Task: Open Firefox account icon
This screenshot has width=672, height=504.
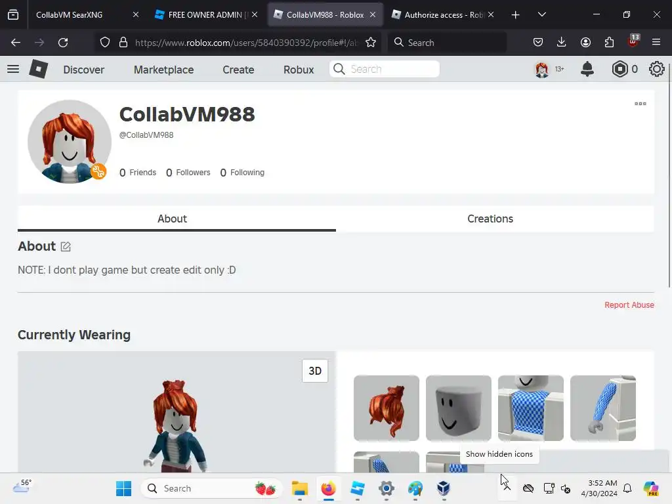Action: click(x=585, y=43)
